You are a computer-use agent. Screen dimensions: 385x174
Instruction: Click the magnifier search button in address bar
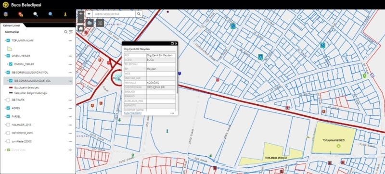pyautogui.click(x=139, y=14)
